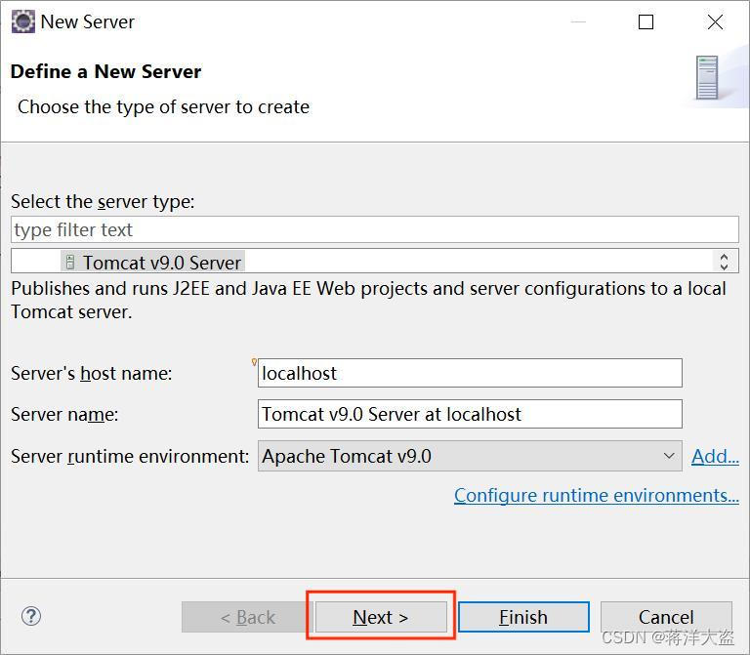The width and height of the screenshot is (750, 655).
Task: Click the Server's host name field
Action: pyautogui.click(x=470, y=373)
